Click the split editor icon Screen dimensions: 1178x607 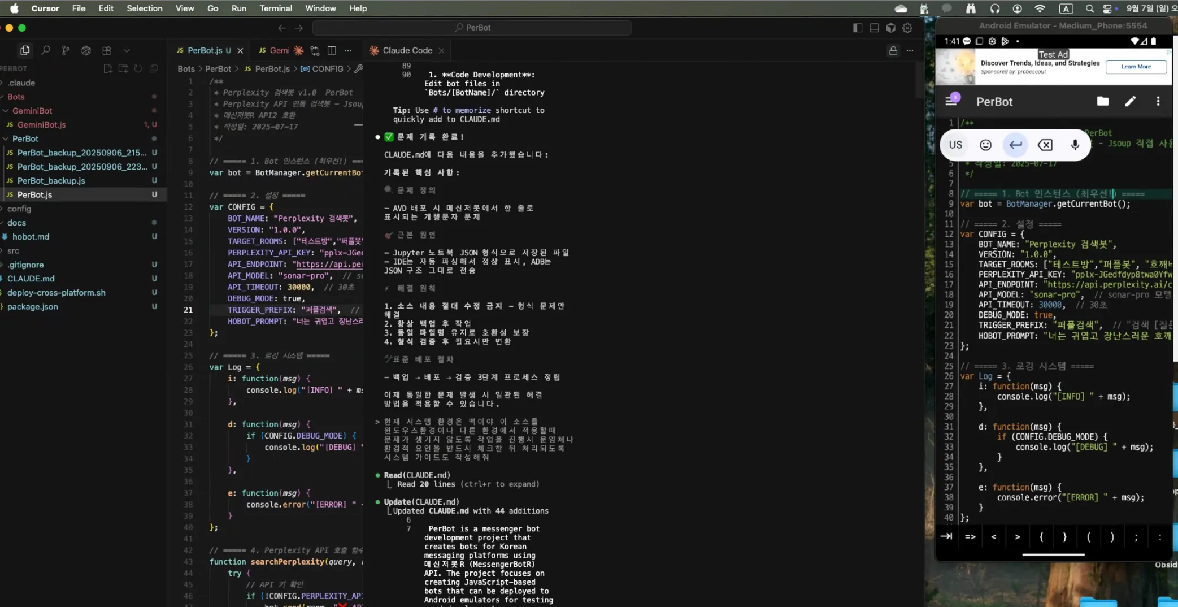[332, 50]
